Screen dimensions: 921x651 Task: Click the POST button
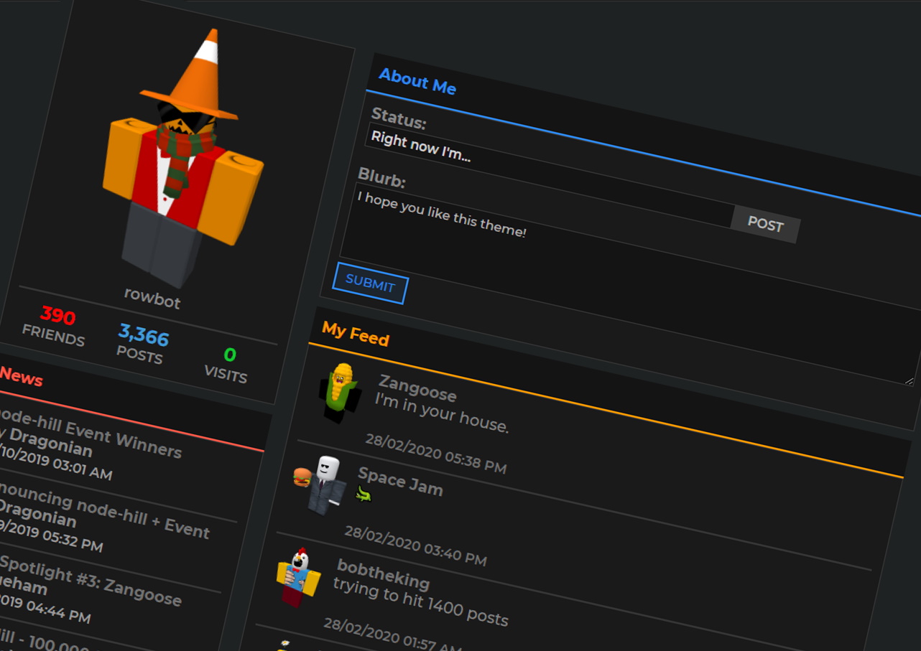click(x=765, y=225)
